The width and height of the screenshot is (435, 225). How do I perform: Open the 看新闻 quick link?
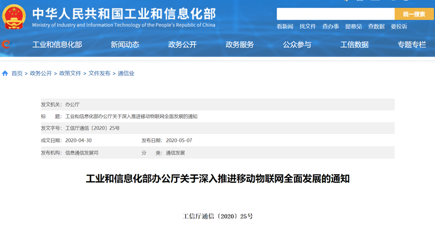point(285,27)
